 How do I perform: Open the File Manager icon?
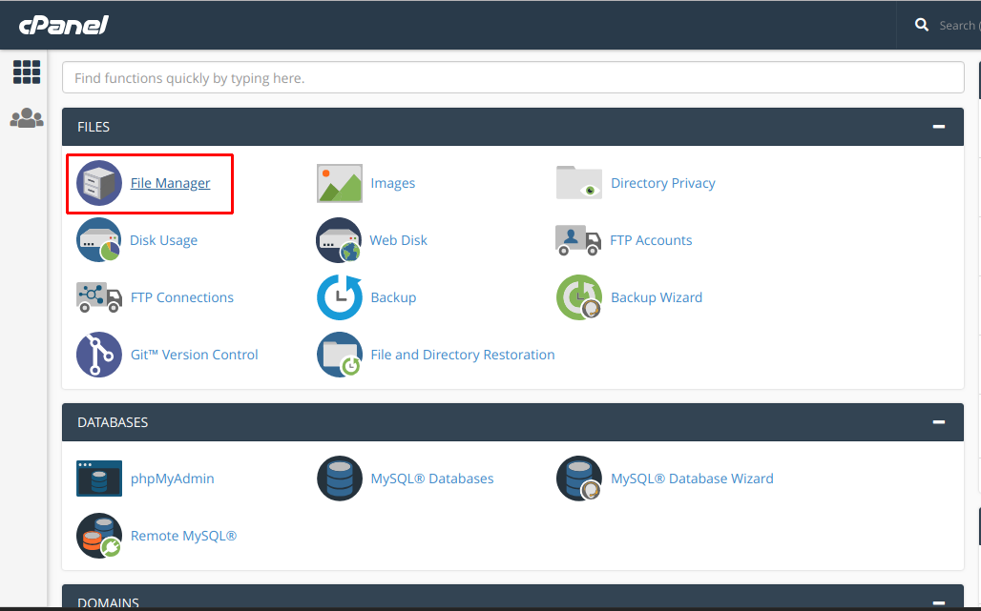98,182
